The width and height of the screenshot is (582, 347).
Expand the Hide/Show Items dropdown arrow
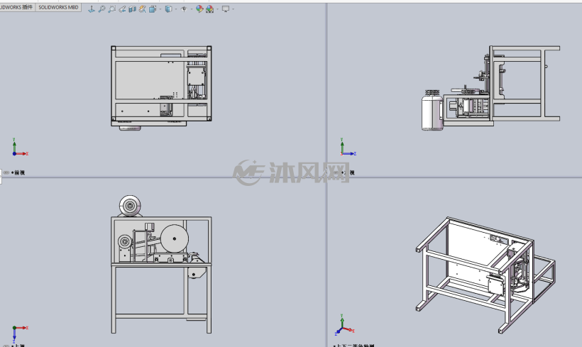[x=192, y=9]
